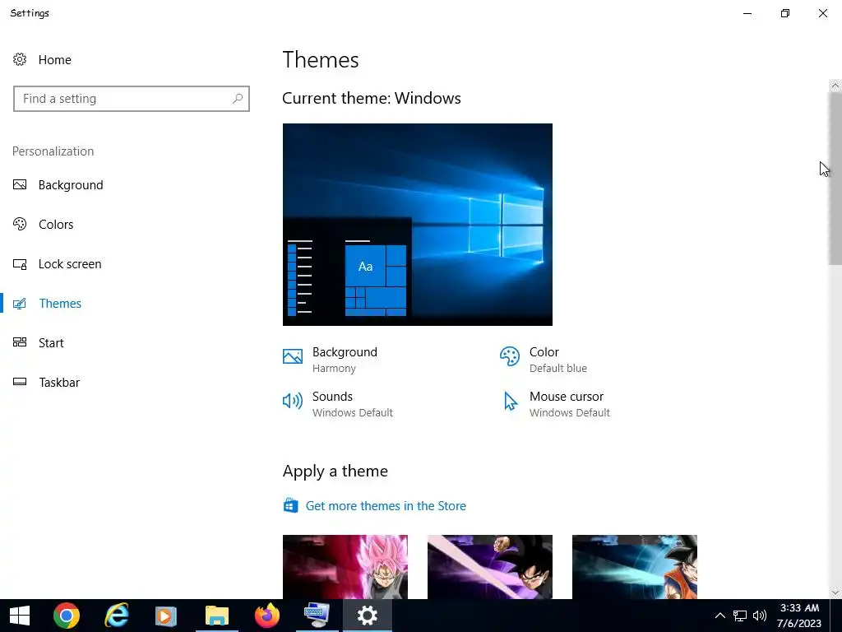Click the Home gear icon

click(20, 59)
